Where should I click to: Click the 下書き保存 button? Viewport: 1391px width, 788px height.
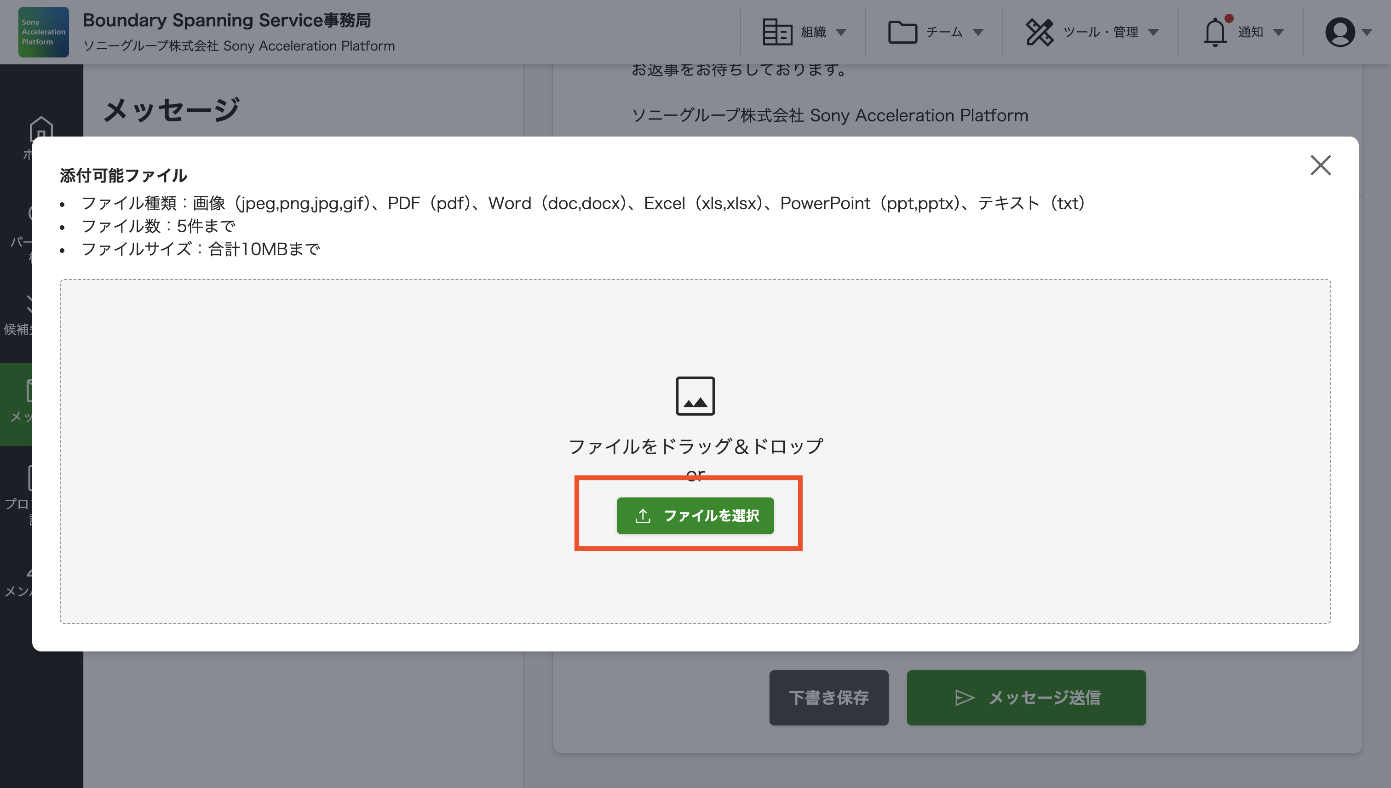[828, 697]
